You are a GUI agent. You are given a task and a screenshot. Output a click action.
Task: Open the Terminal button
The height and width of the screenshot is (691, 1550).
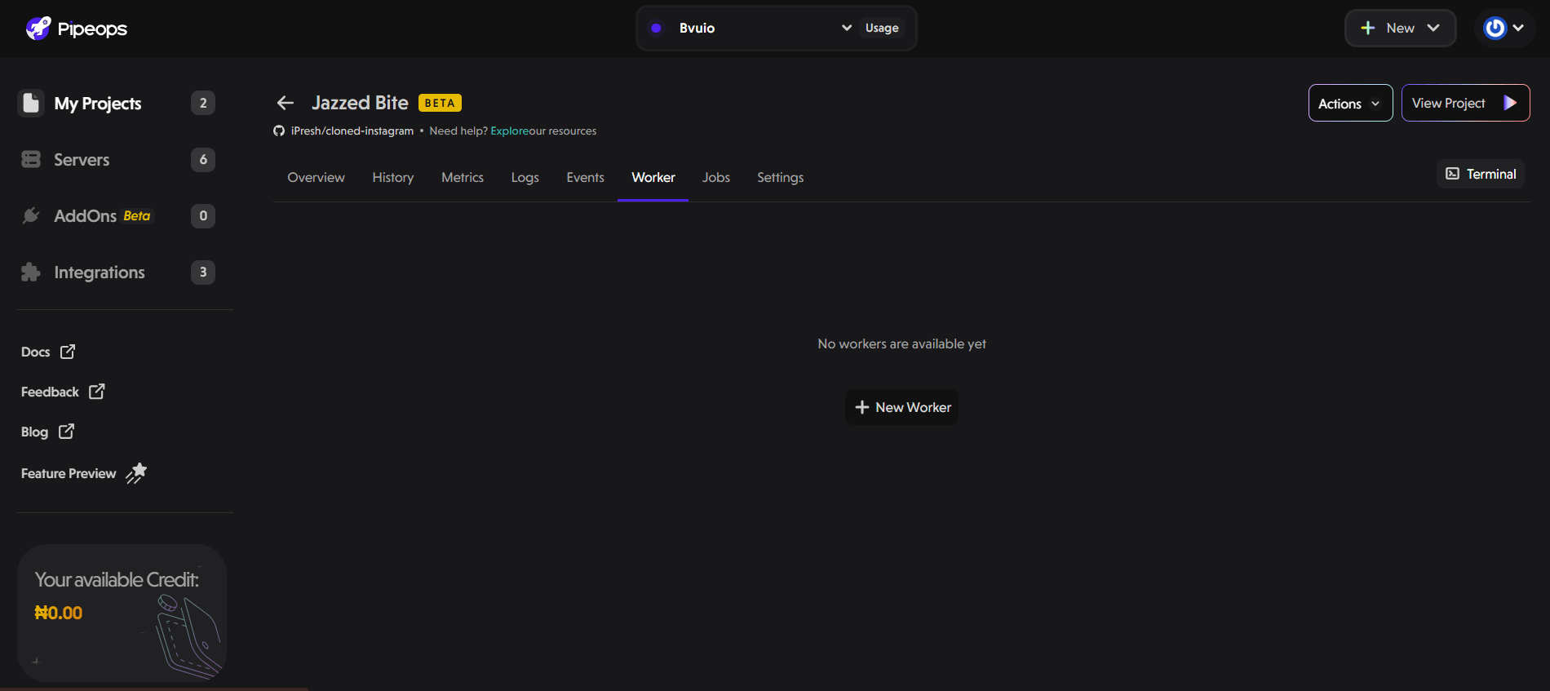pos(1481,174)
